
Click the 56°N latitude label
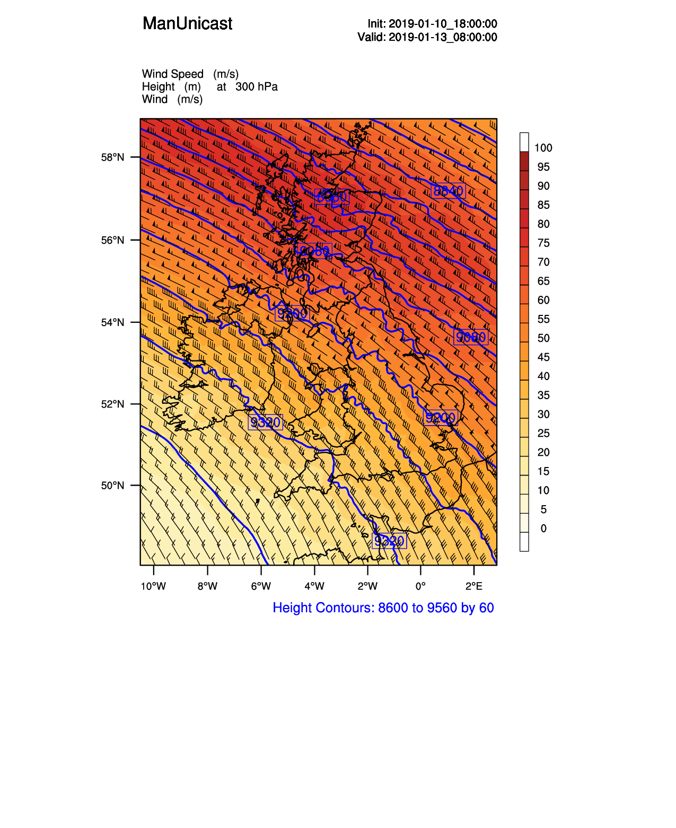[x=113, y=240]
